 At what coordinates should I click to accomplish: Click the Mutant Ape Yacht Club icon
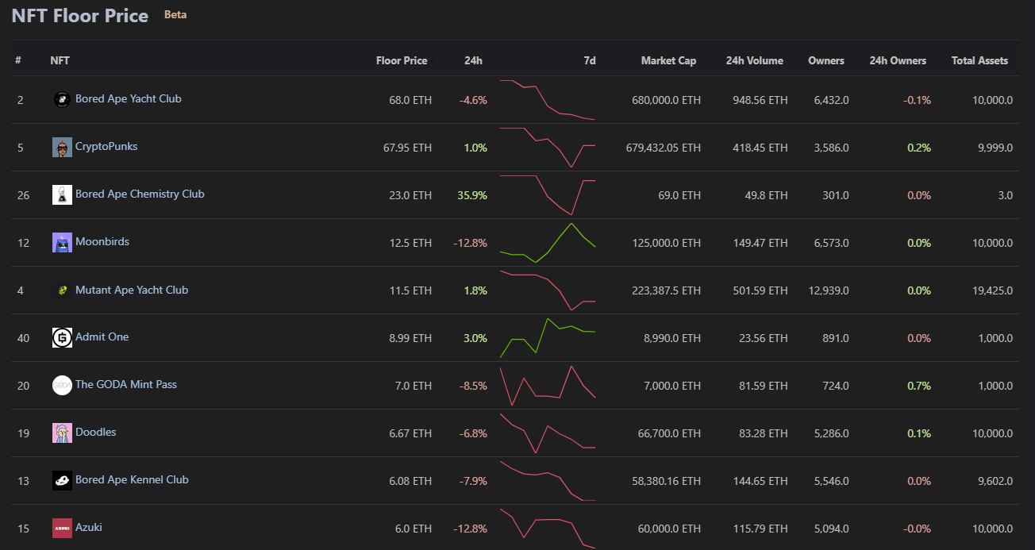tap(62, 290)
